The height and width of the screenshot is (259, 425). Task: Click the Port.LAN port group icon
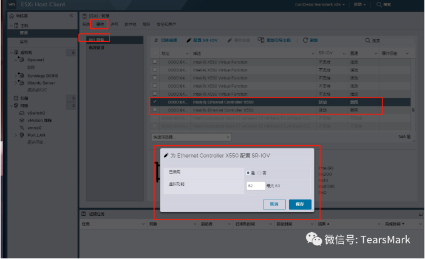coord(22,135)
